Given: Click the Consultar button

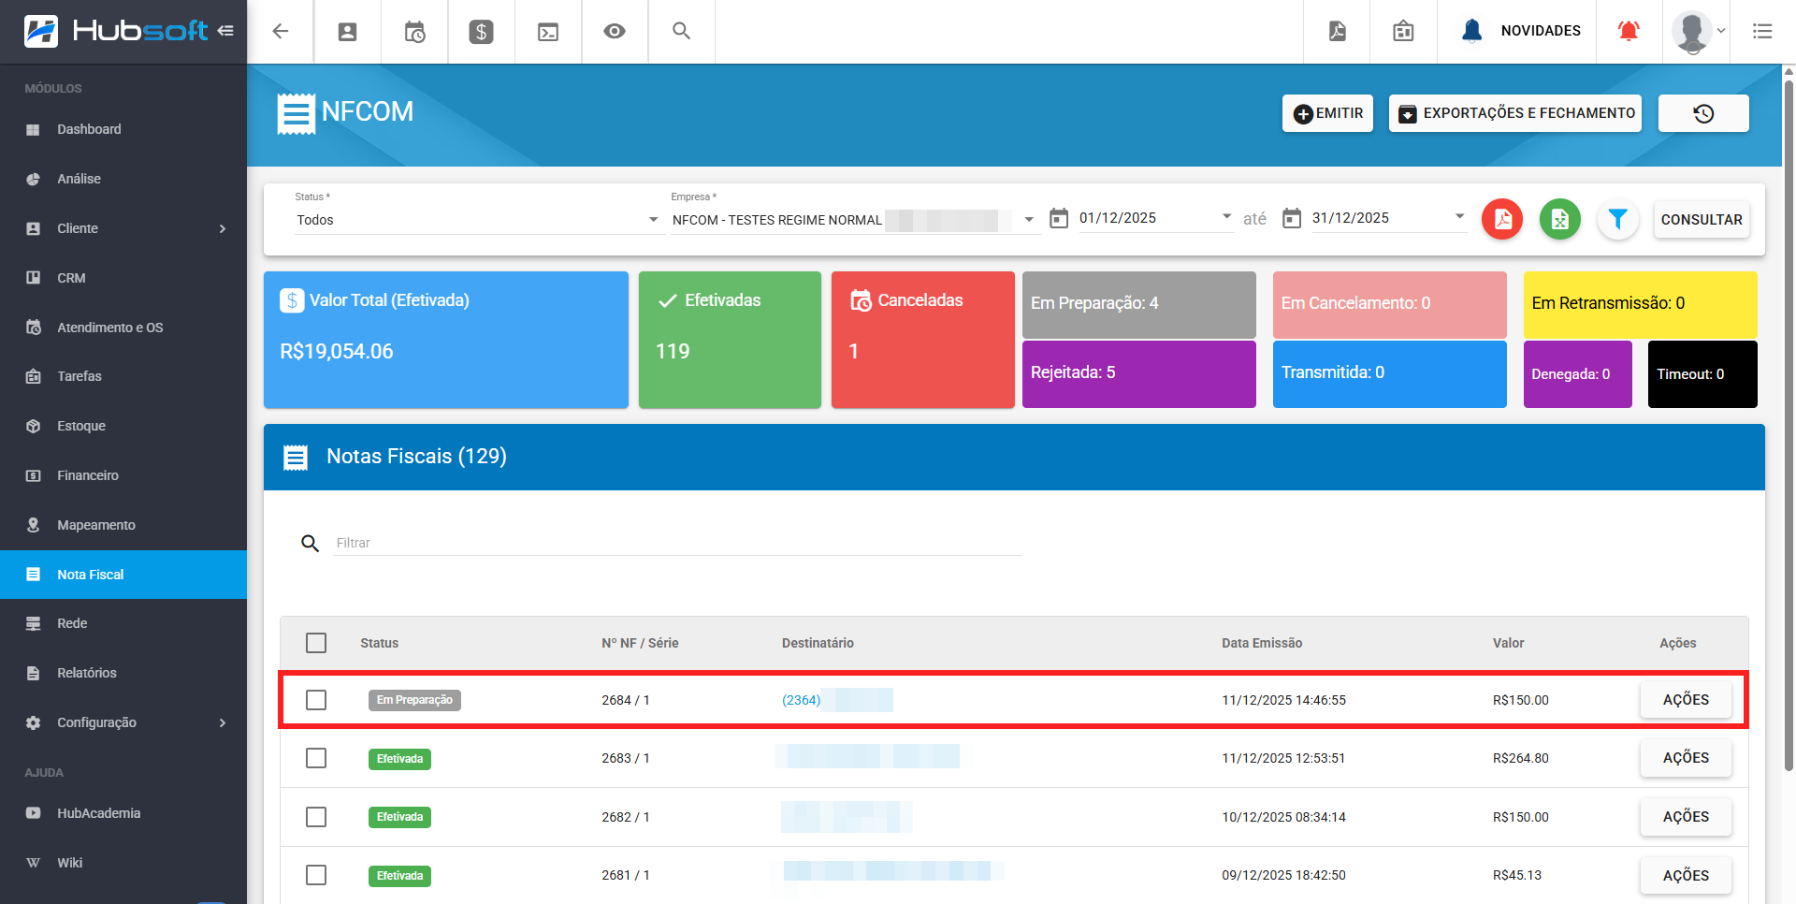Looking at the screenshot, I should point(1702,219).
